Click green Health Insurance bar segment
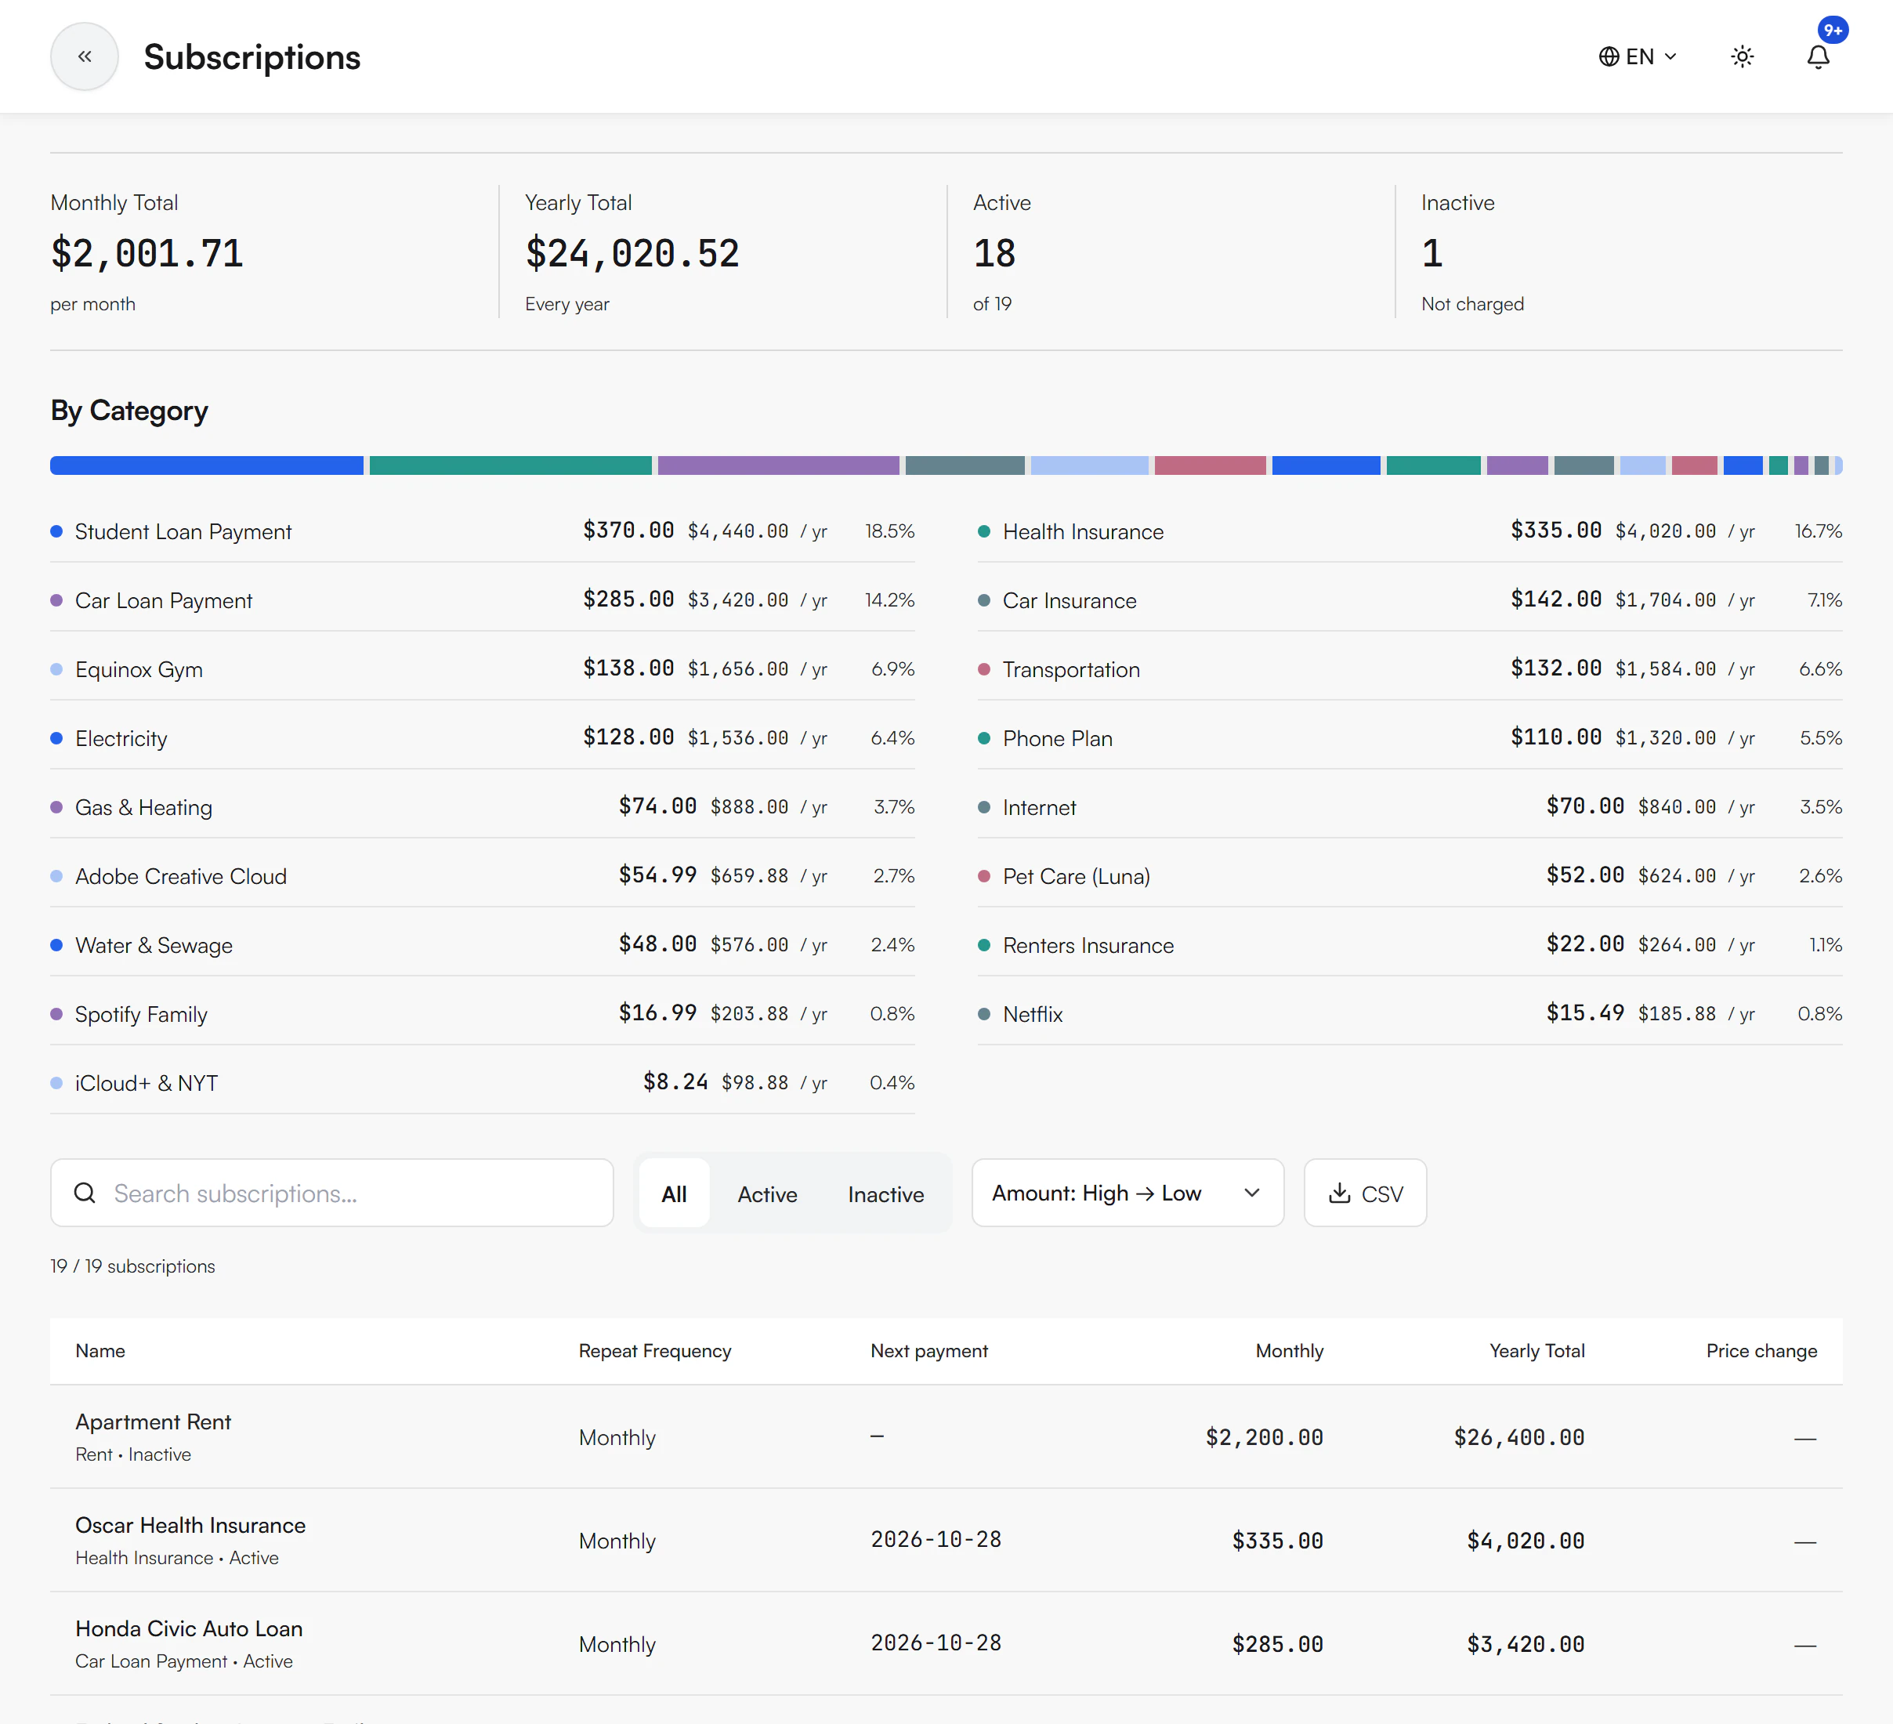Screen dimensions: 1893x1724 coord(510,465)
